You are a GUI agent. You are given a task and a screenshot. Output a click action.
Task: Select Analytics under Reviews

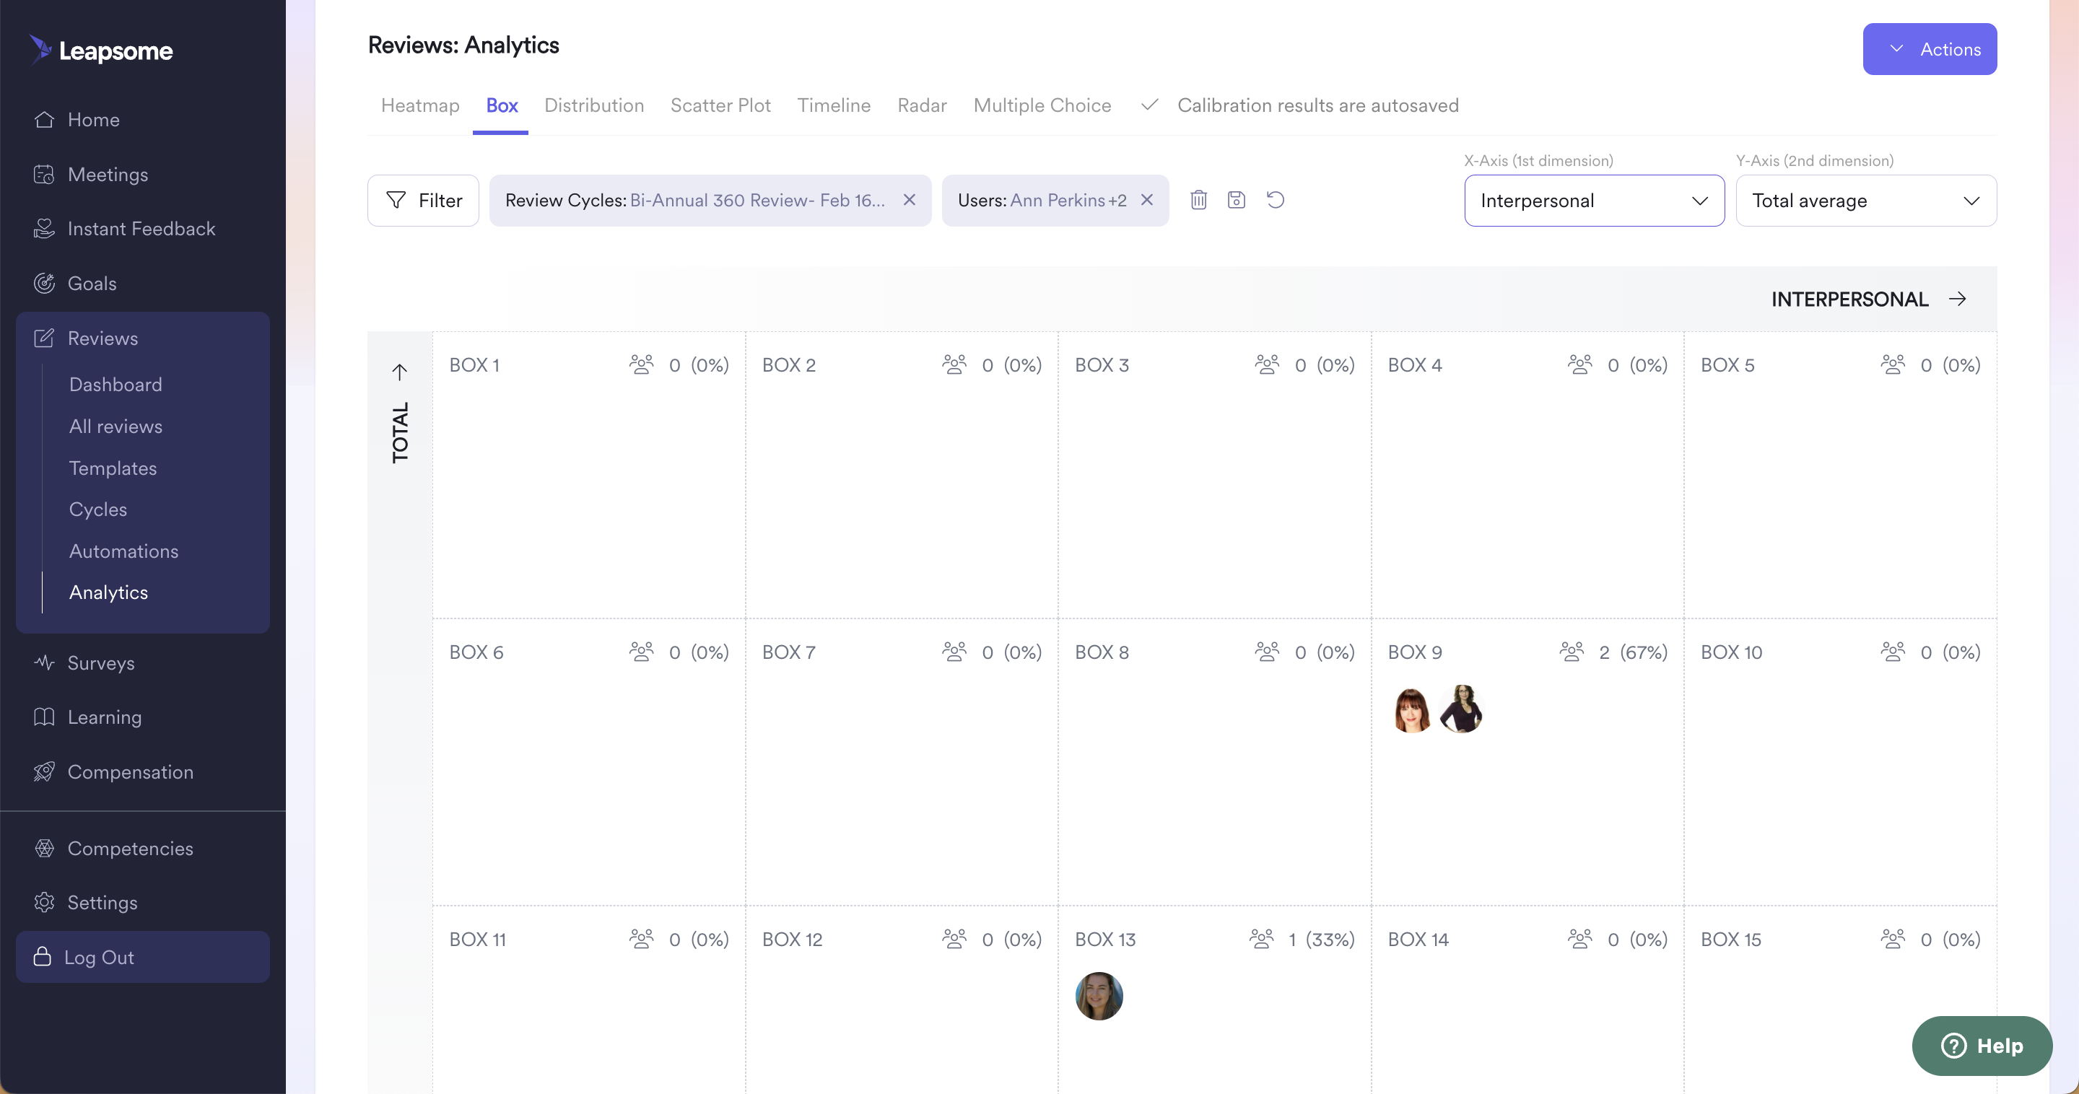[108, 592]
